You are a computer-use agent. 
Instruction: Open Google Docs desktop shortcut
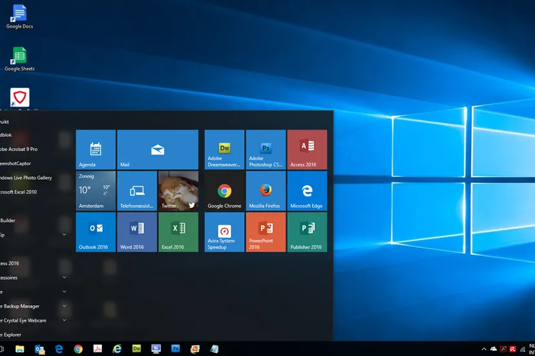pyautogui.click(x=19, y=17)
